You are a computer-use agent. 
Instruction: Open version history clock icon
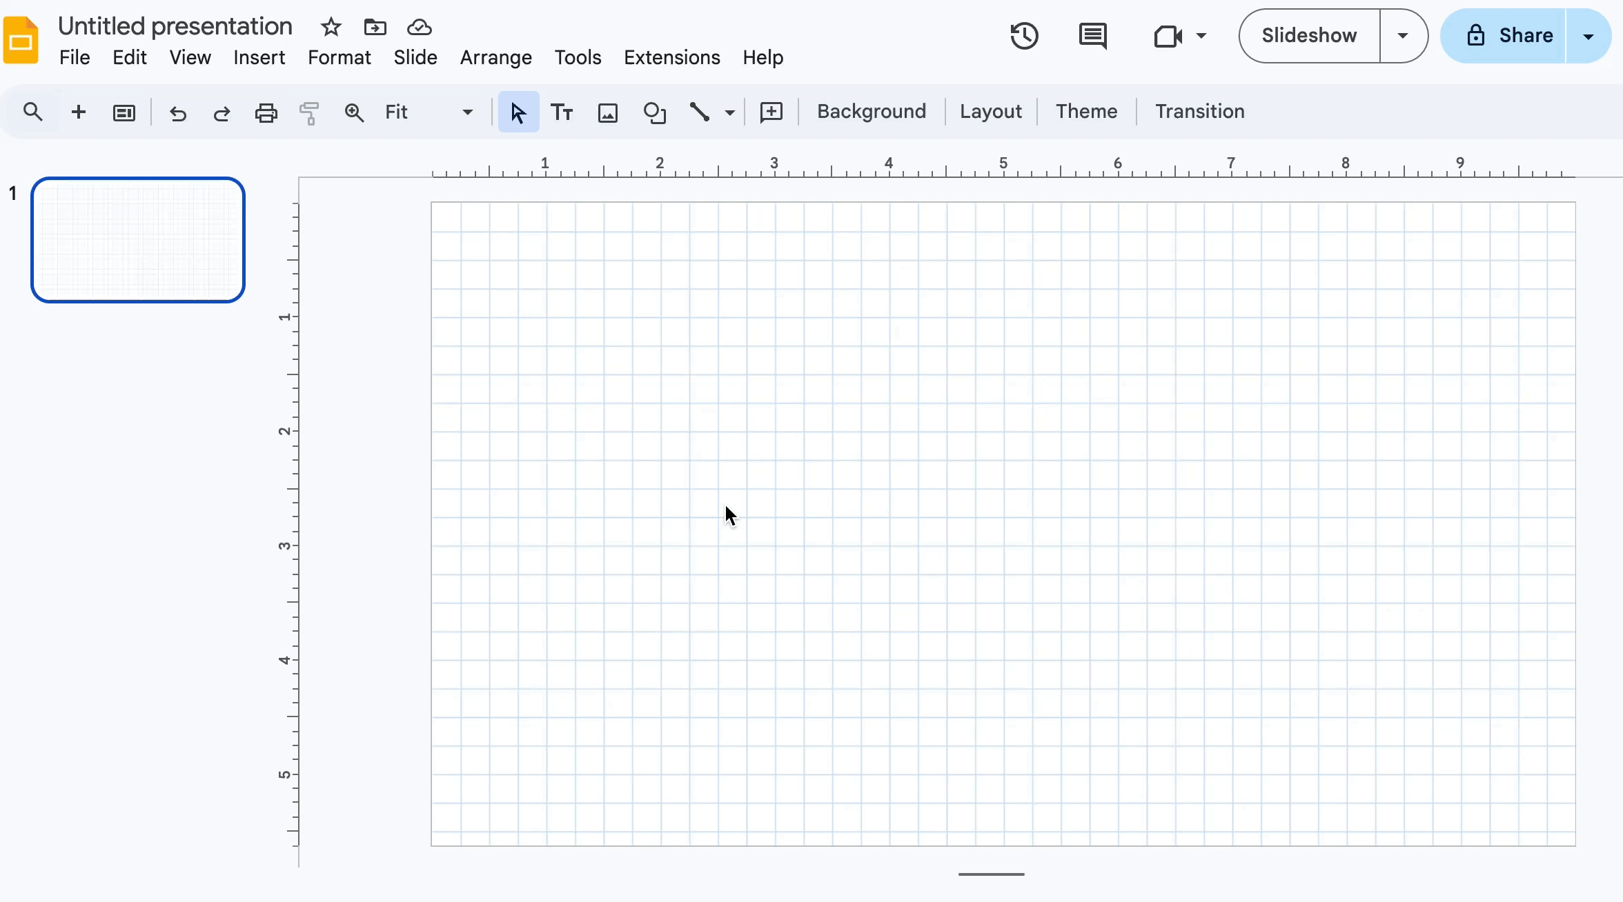tap(1024, 36)
